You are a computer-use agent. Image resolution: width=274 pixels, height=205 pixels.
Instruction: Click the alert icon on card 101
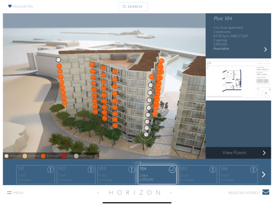(x=50, y=169)
